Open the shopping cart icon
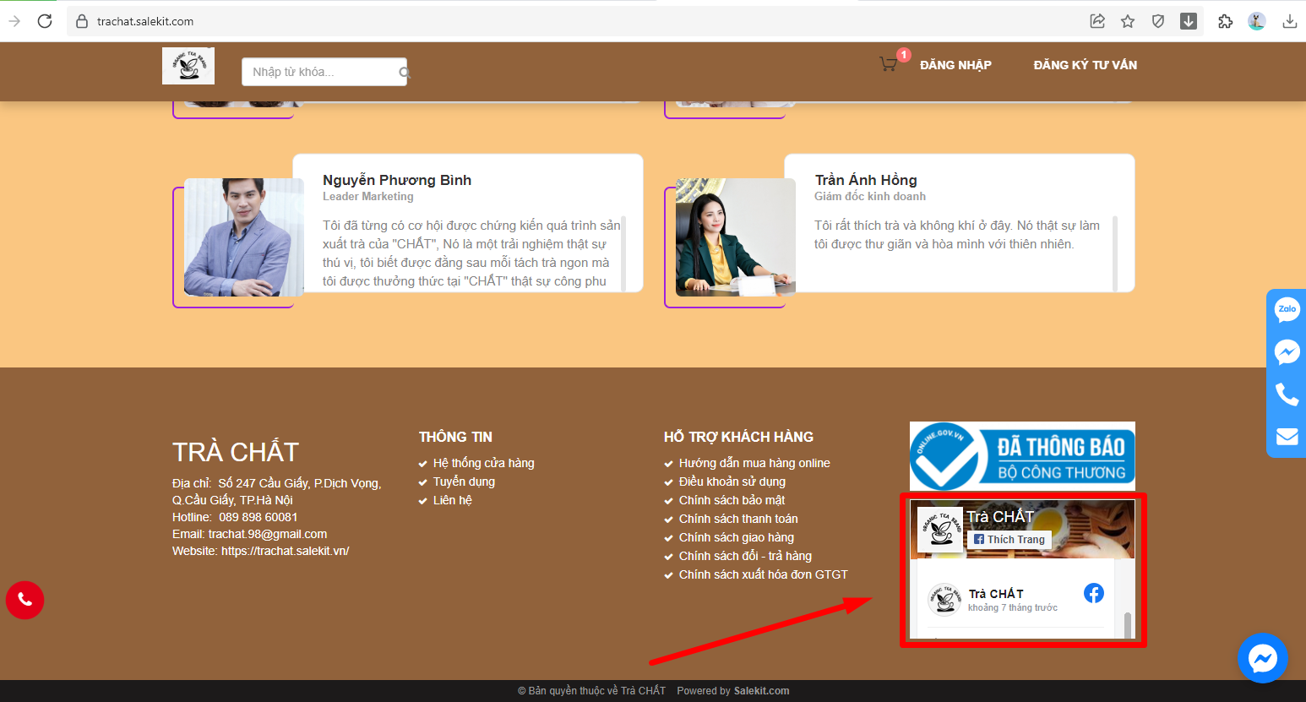The image size is (1306, 702). 888,64
